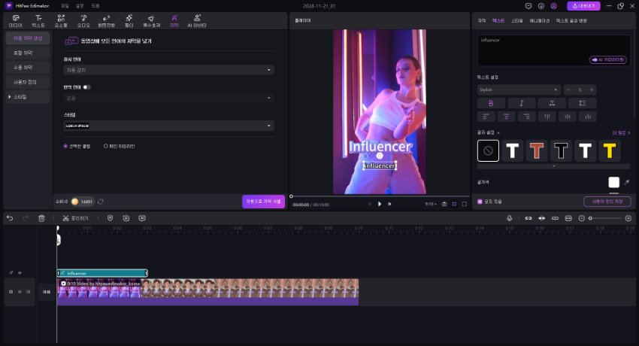Screen dimensions: 639x346
Task: Open the 자동 감지 language dropdown
Action: pos(168,70)
